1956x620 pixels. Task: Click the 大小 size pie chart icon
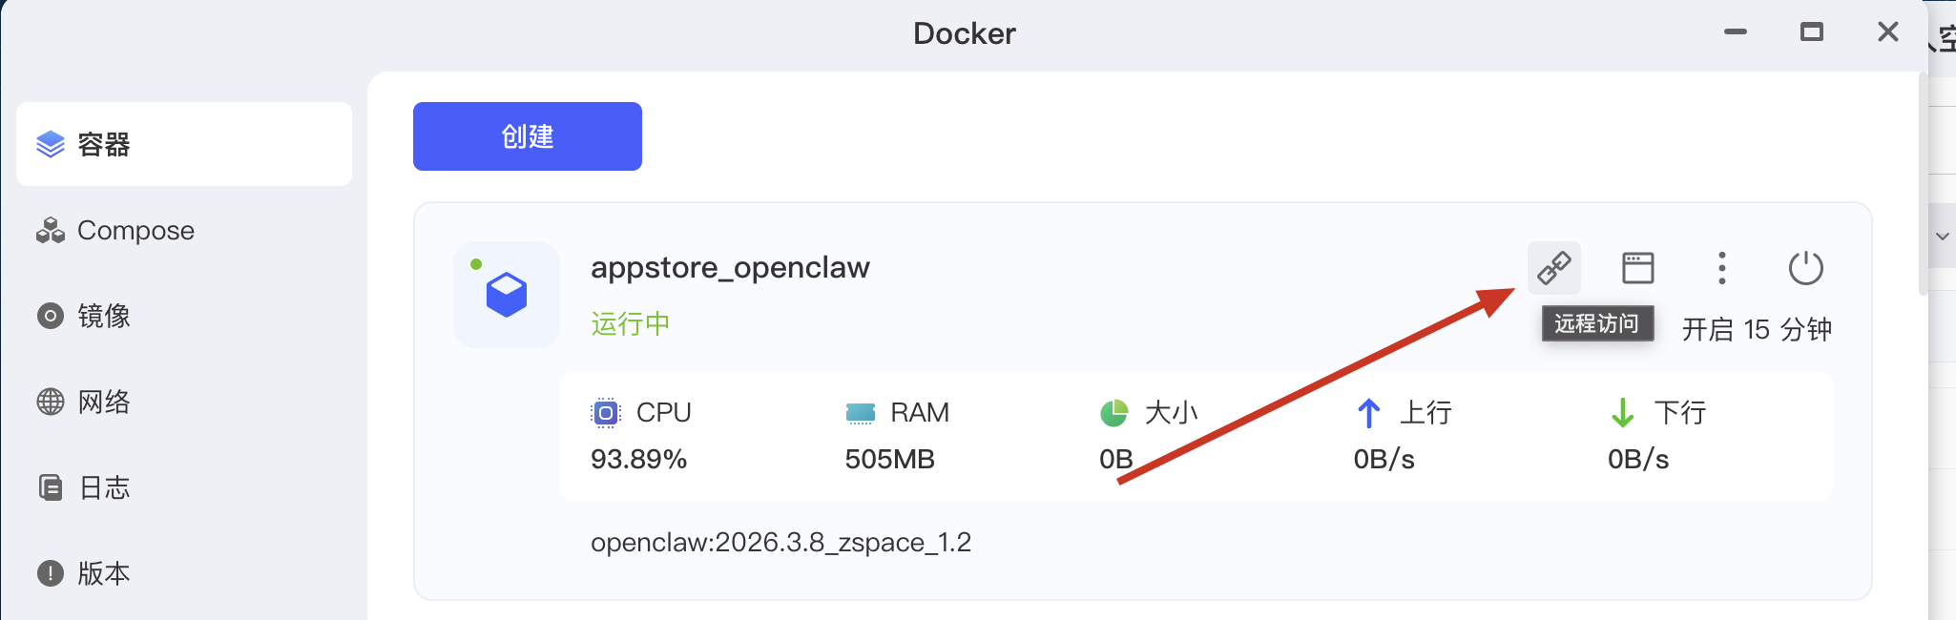(x=1113, y=413)
